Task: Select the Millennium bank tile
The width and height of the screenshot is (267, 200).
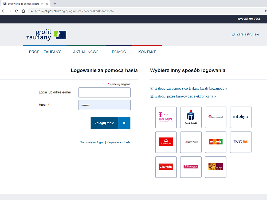Action: tap(191, 167)
